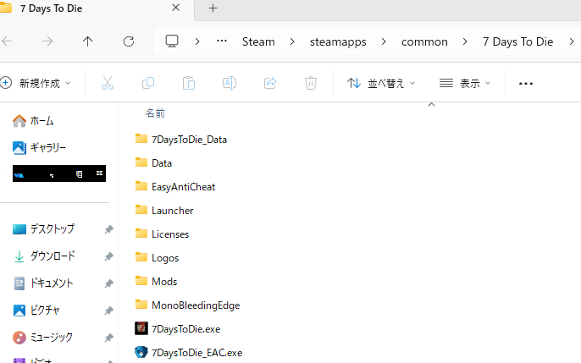Go up one folder level
Image resolution: width=581 pixels, height=363 pixels.
tap(88, 41)
